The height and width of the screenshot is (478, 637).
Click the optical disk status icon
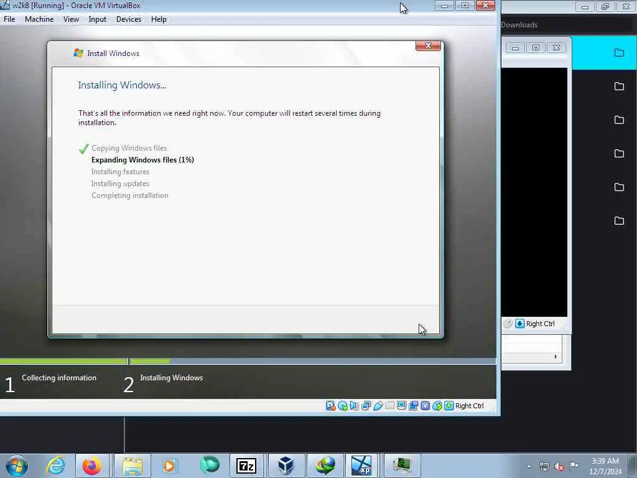(x=343, y=406)
